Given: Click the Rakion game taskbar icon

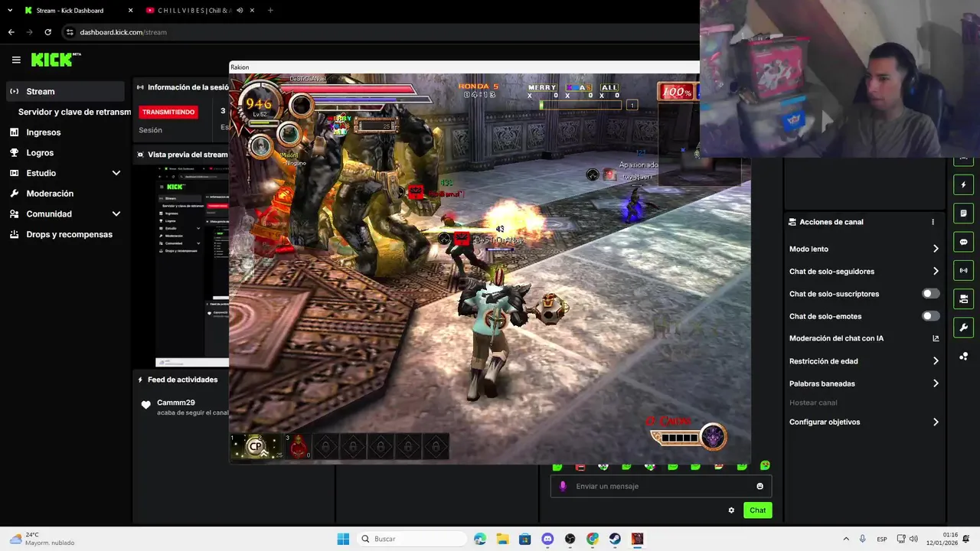Looking at the screenshot, I should click(637, 539).
